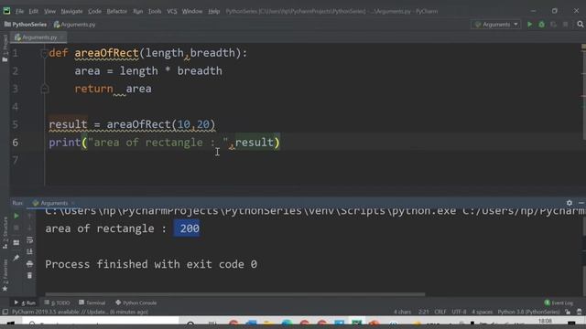The image size is (586, 329).
Task: Open the Refactor menu
Action: [x=116, y=11]
